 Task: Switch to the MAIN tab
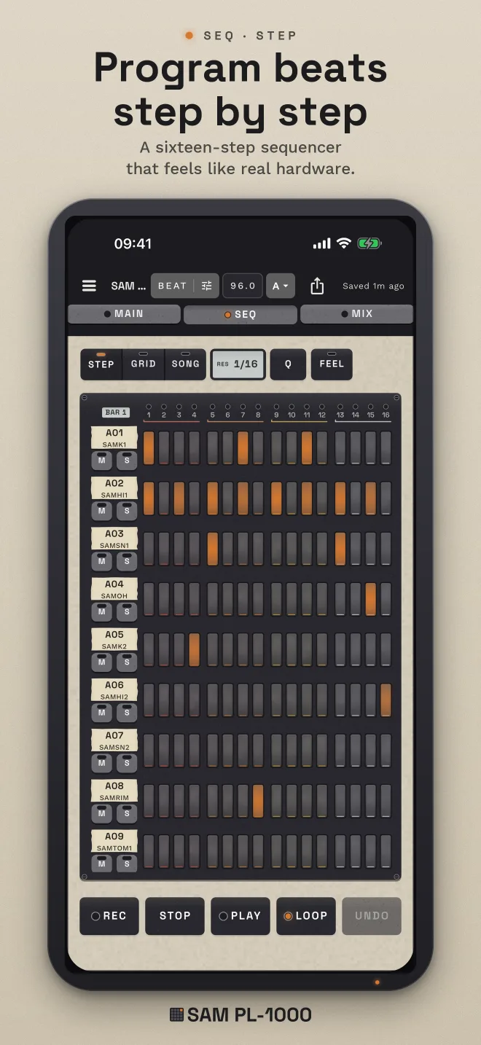click(x=124, y=314)
